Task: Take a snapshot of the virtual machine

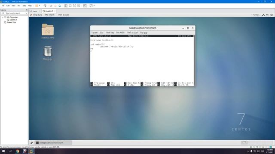Action: point(51,6)
